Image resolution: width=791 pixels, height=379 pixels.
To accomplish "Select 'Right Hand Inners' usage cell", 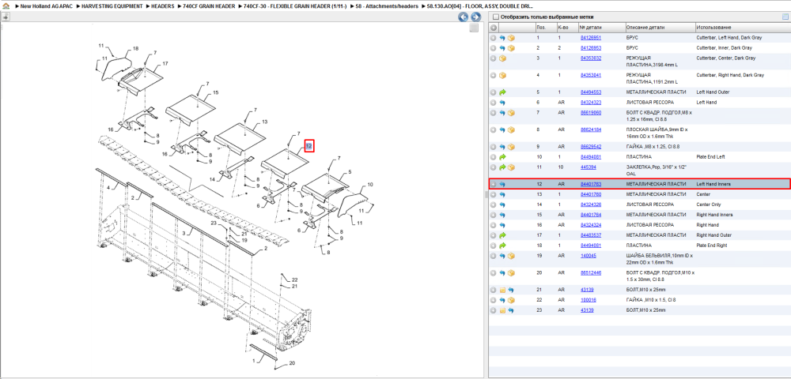I will point(715,215).
